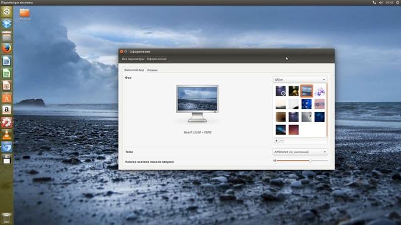Screen dimensions: 401x225
Task: Select the bright blue droplets wallpaper
Action: (306, 104)
